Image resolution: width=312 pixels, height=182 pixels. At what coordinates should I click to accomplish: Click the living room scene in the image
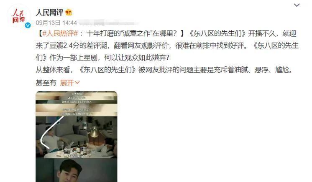click(x=77, y=137)
